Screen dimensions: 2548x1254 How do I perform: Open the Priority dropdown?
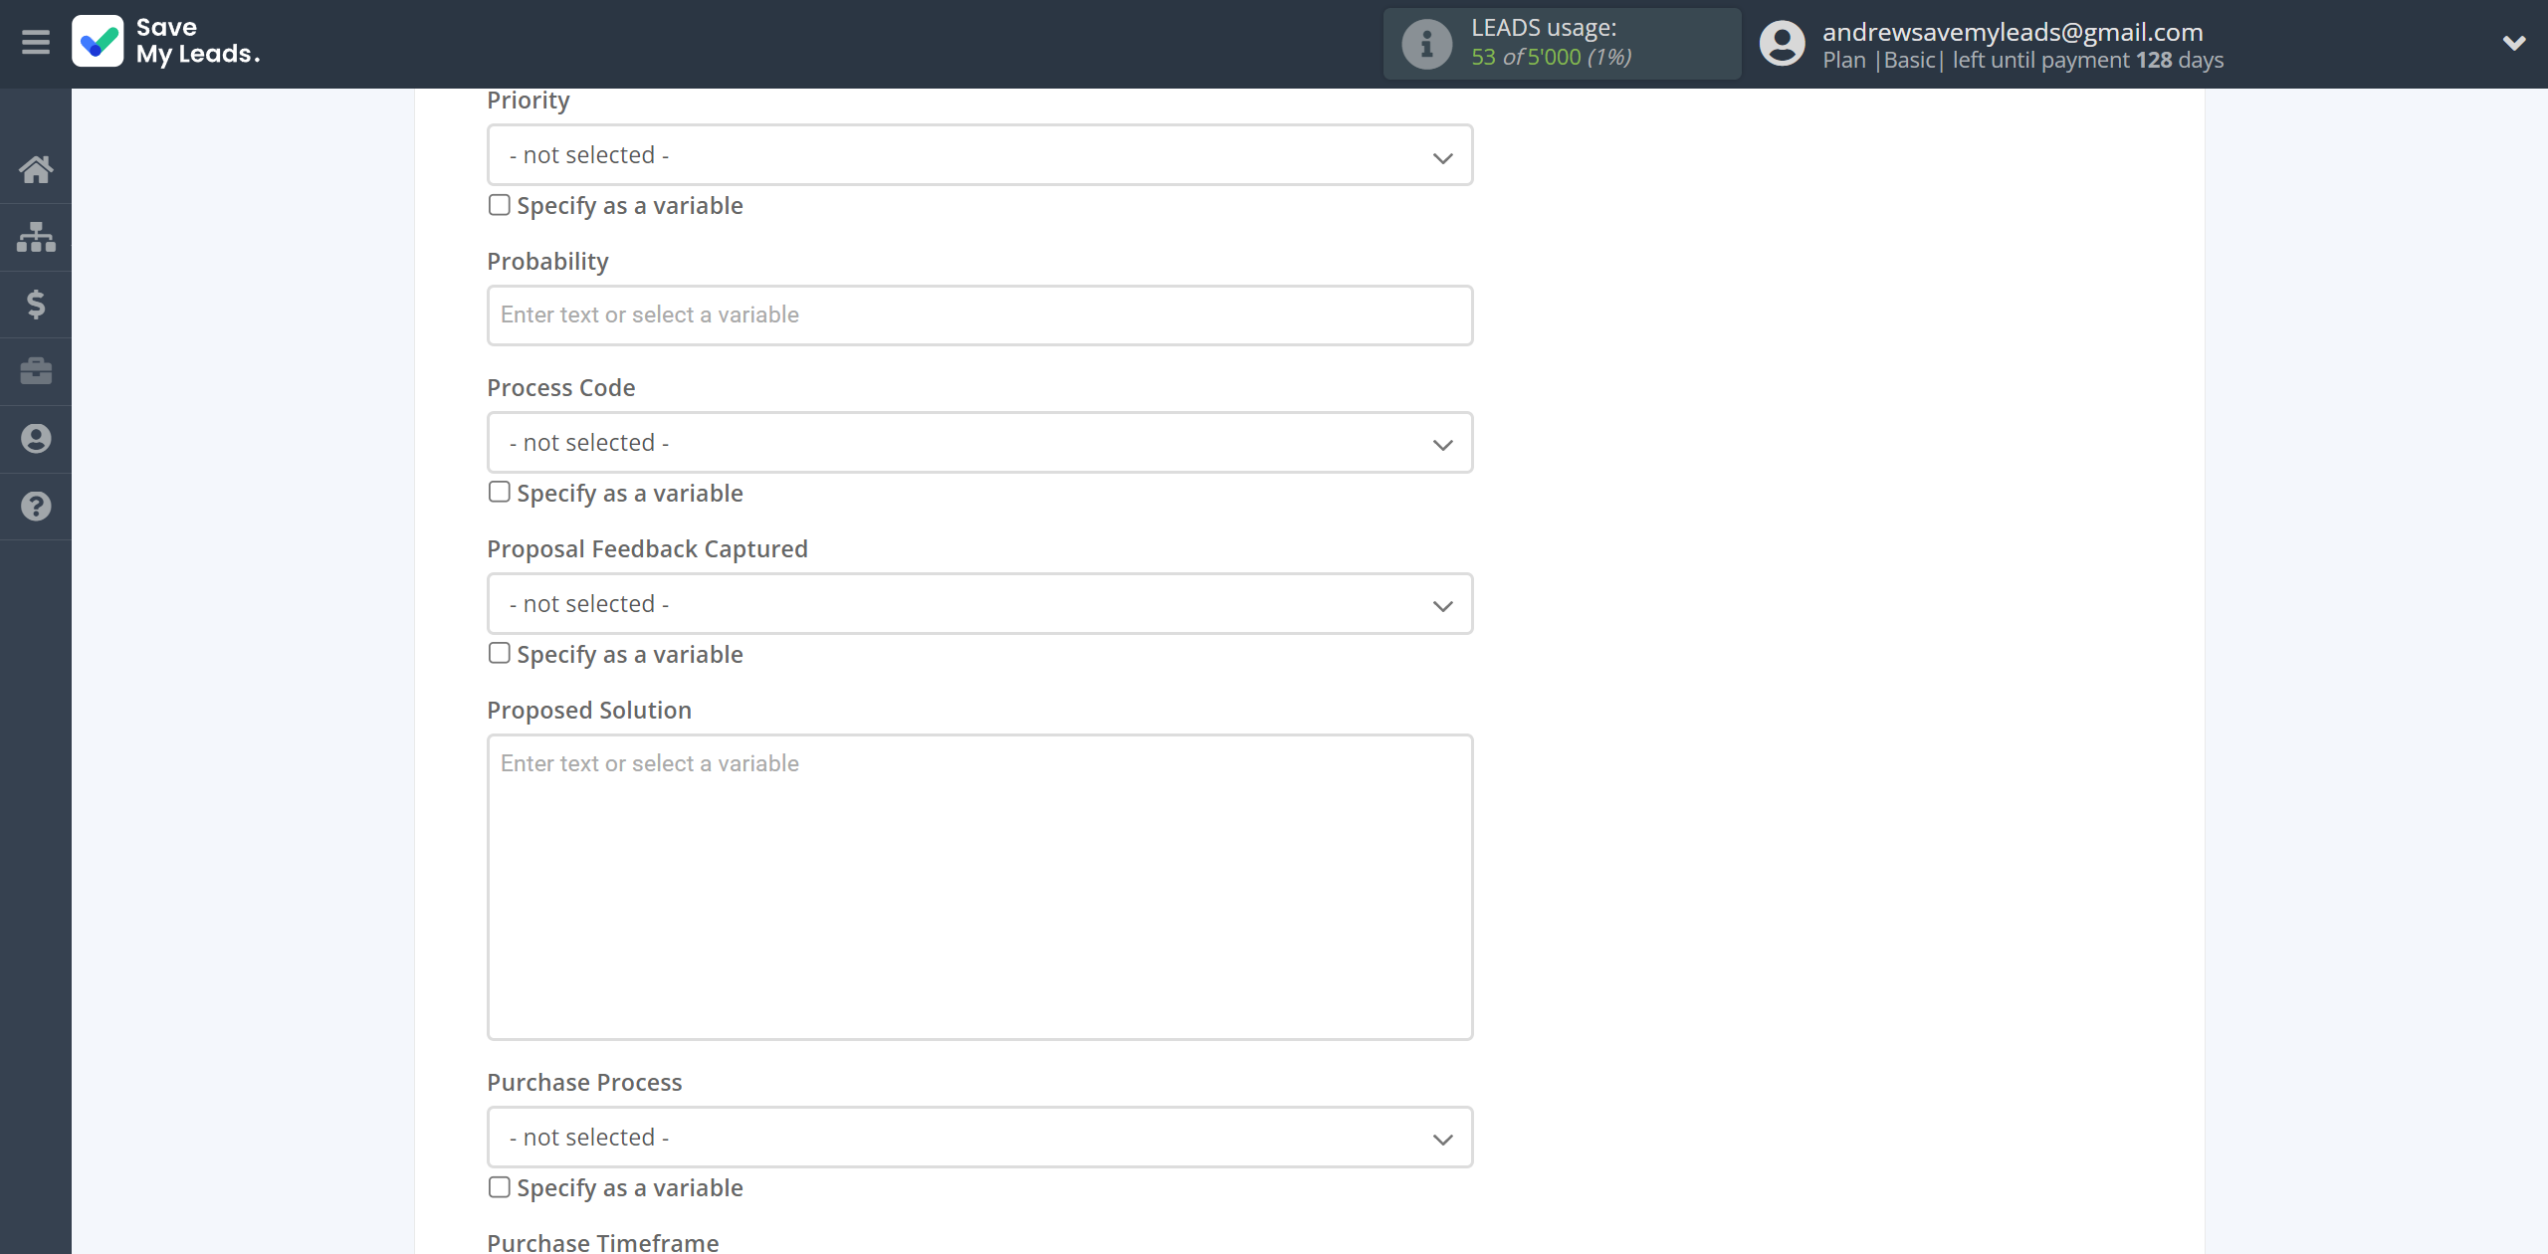click(x=979, y=155)
